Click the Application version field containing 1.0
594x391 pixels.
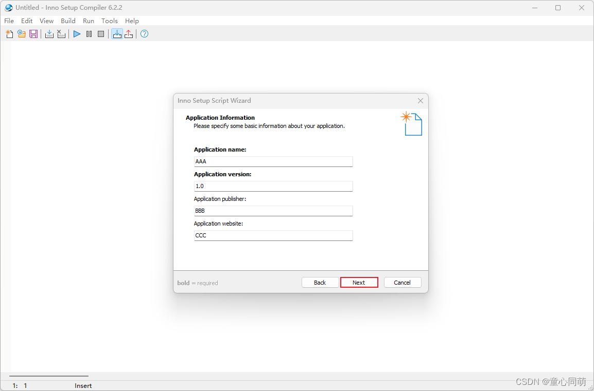tap(273, 186)
